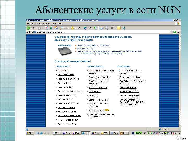
Task: Open the Great International Rates link
Action: pos(130,77)
